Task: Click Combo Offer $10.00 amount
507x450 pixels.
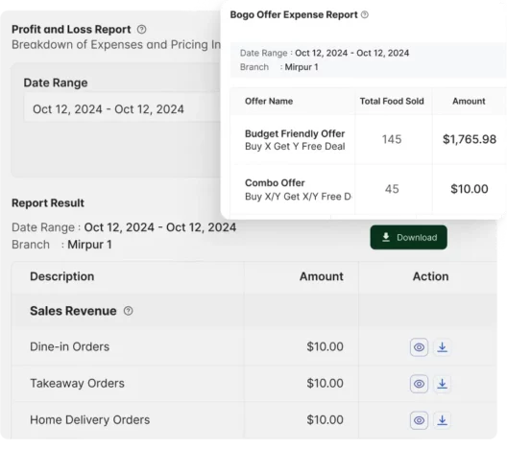Action: (470, 189)
